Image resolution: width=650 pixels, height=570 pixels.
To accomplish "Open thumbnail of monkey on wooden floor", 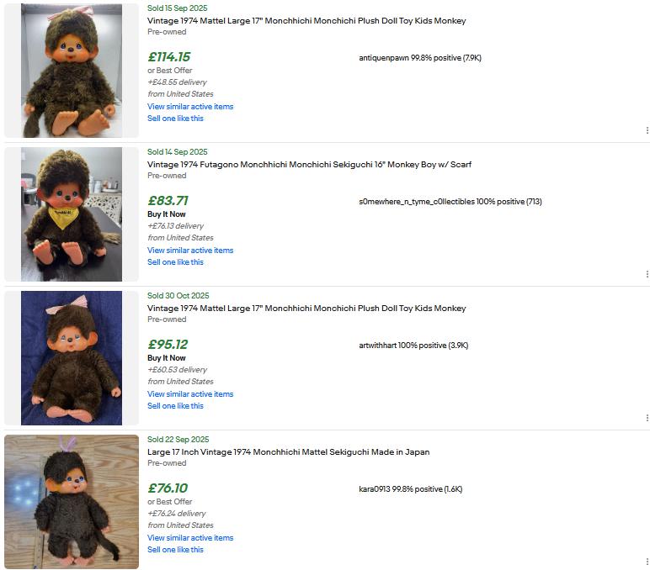I will click(x=72, y=502).
